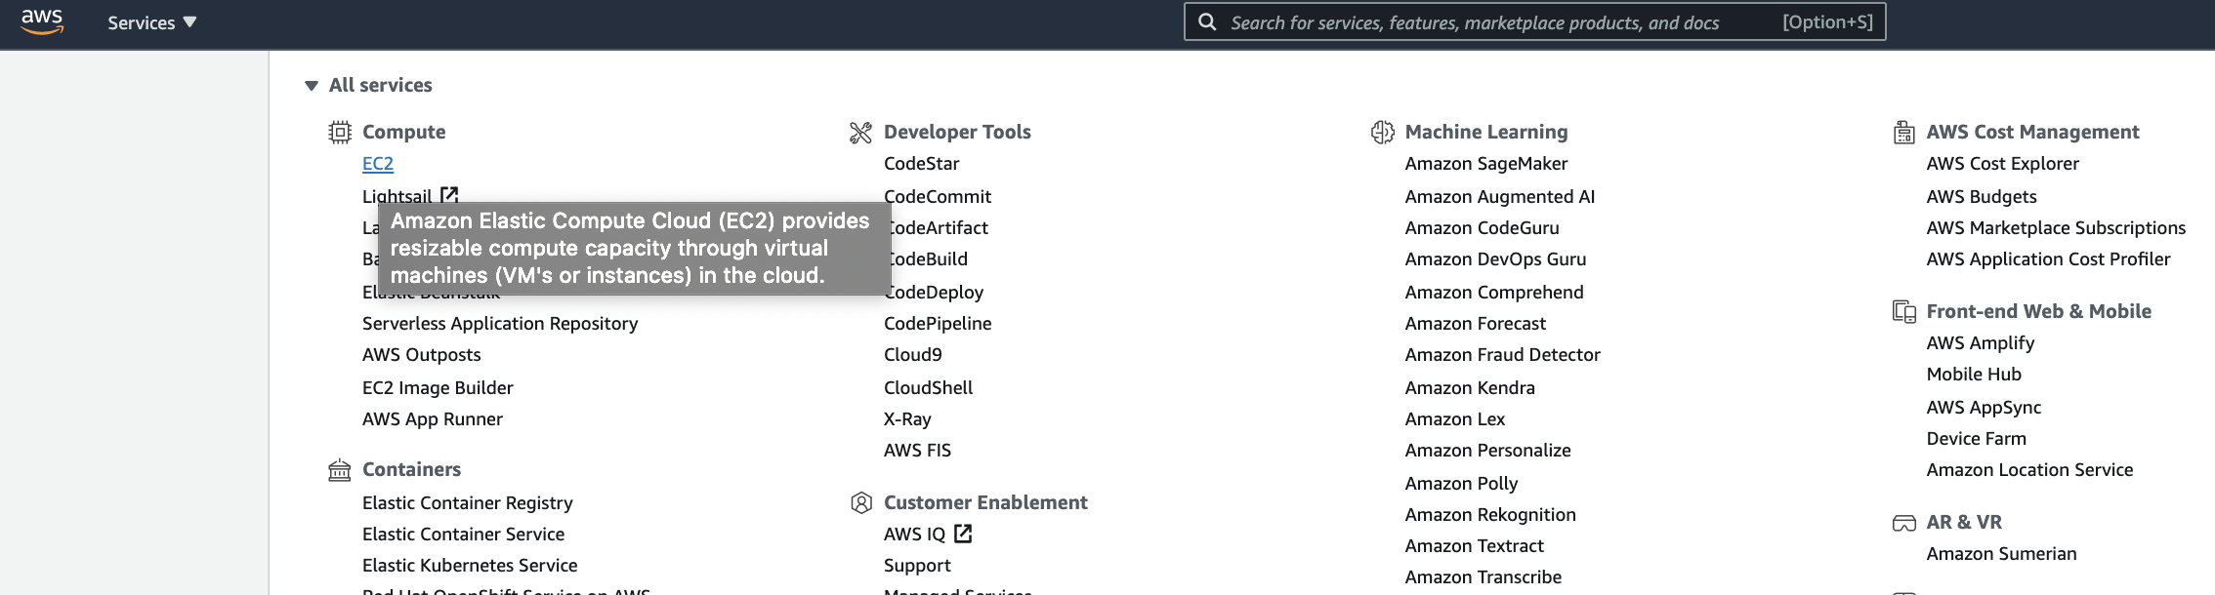Open the Services dropdown menu
The width and height of the screenshot is (2215, 595).
pyautogui.click(x=151, y=22)
